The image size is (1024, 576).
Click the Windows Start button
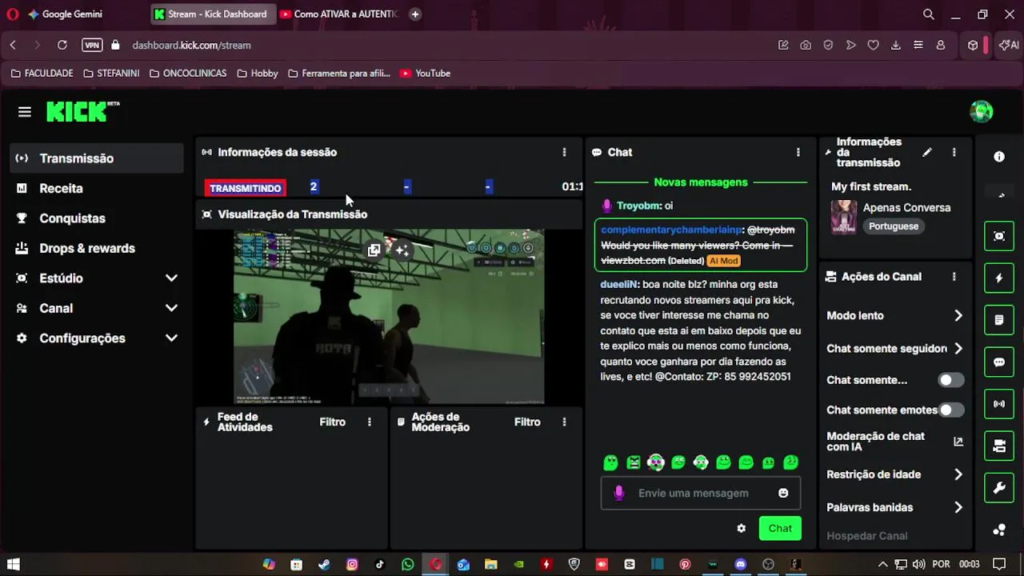[x=13, y=565]
